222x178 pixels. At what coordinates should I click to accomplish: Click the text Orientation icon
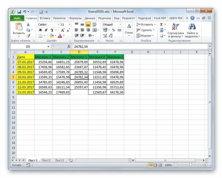tap(90, 36)
